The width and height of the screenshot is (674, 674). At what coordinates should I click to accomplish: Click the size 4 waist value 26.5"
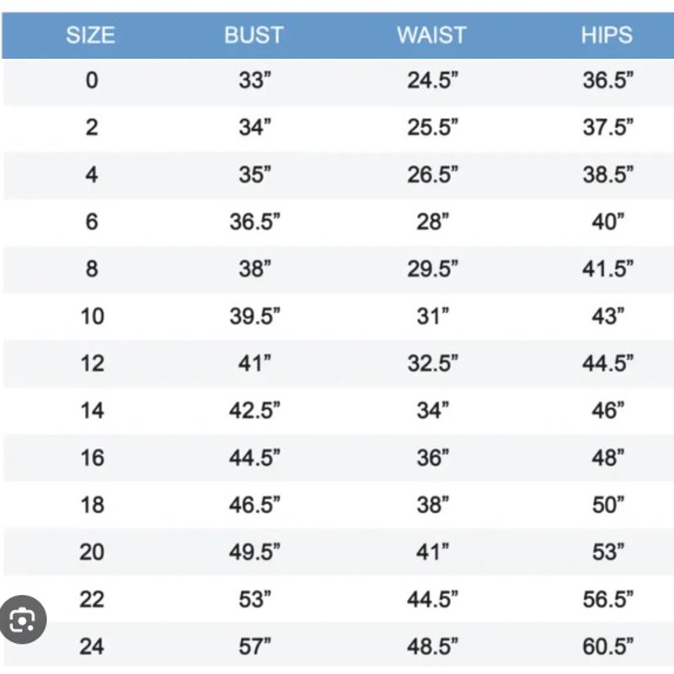(x=432, y=174)
